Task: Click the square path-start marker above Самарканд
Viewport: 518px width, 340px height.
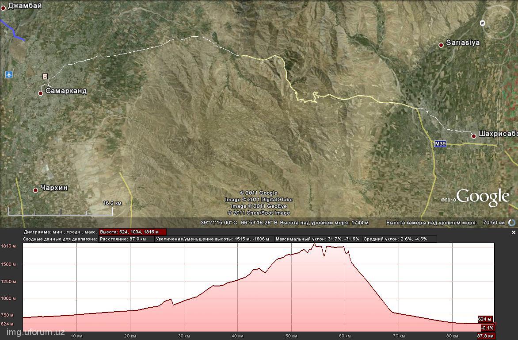Action: [x=45, y=76]
